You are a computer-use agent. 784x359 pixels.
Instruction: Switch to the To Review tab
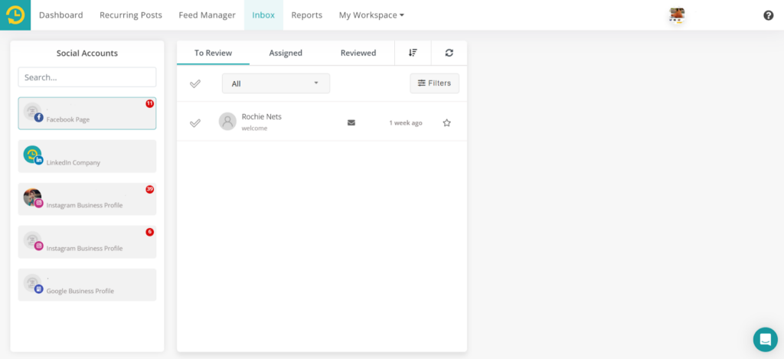pyautogui.click(x=213, y=53)
